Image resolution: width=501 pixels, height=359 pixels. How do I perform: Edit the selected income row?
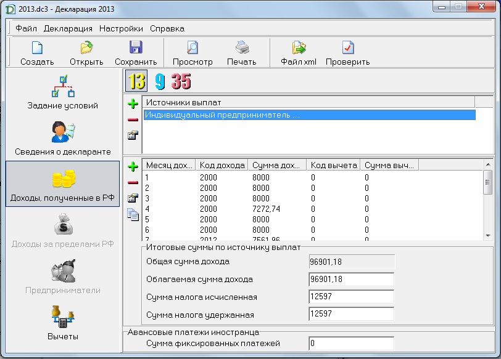[133, 198]
